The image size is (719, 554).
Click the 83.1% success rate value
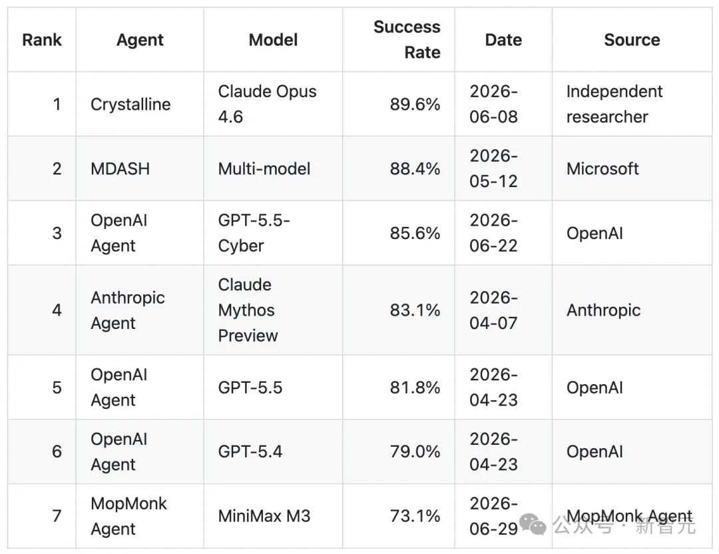pyautogui.click(x=415, y=310)
